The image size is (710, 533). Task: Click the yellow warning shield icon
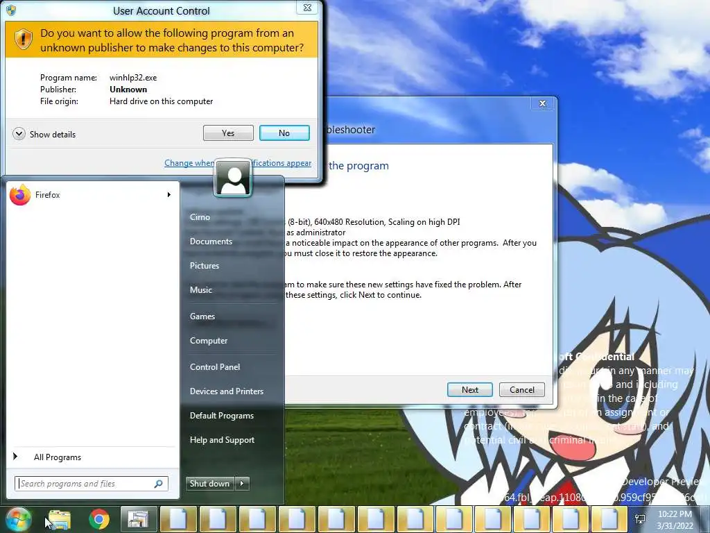(x=23, y=40)
